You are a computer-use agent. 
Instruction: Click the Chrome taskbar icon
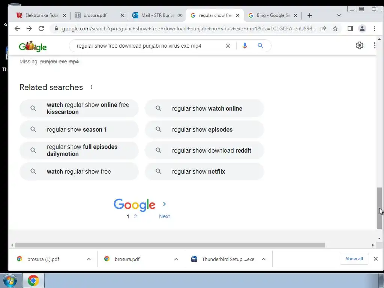point(33,280)
